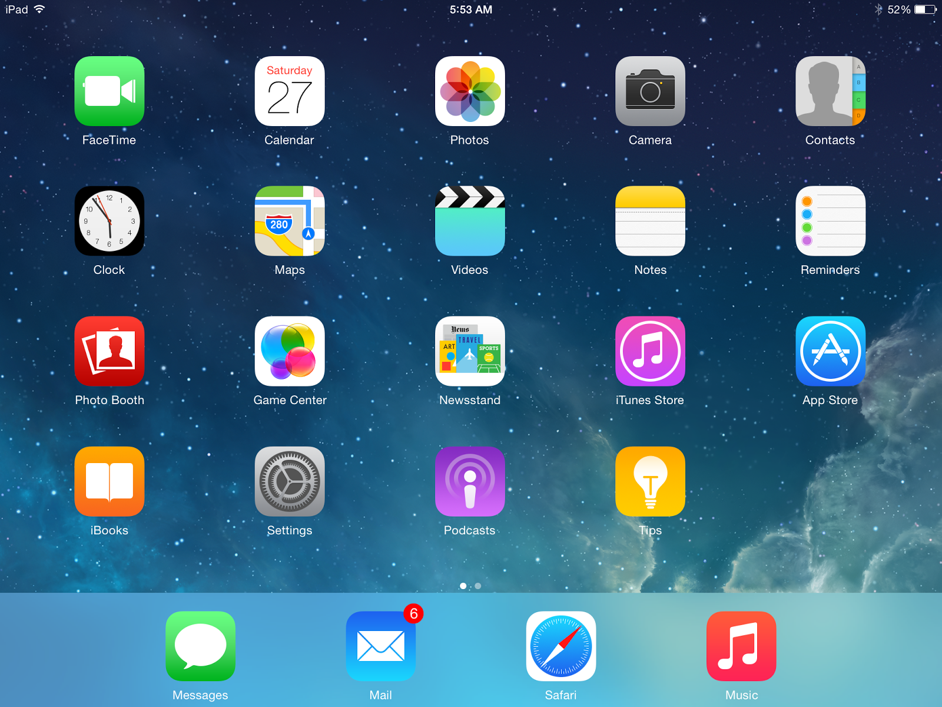The image size is (942, 707).
Task: Open the Clock app
Action: point(110,222)
